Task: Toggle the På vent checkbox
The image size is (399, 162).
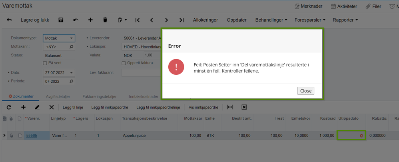Action: coord(45,63)
